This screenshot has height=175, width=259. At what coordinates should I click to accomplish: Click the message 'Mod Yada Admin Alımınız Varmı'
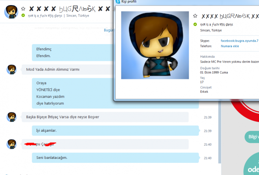tap(53, 69)
